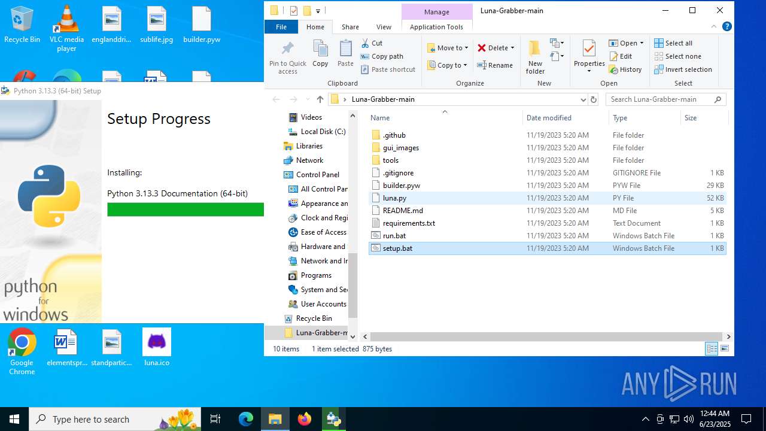Open the Copy to dropdown
This screenshot has width=766, height=431.
click(x=448, y=65)
